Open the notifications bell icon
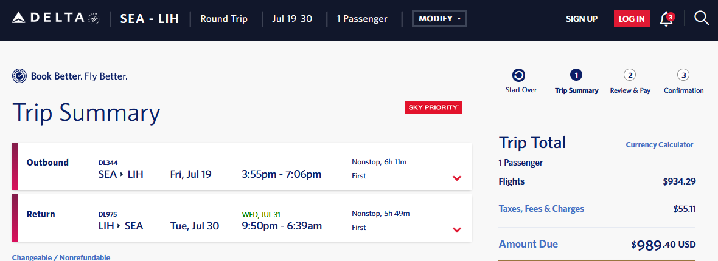Image resolution: width=718 pixels, height=261 pixels. [667, 19]
